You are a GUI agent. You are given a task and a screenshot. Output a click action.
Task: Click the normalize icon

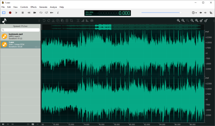(78, 20)
